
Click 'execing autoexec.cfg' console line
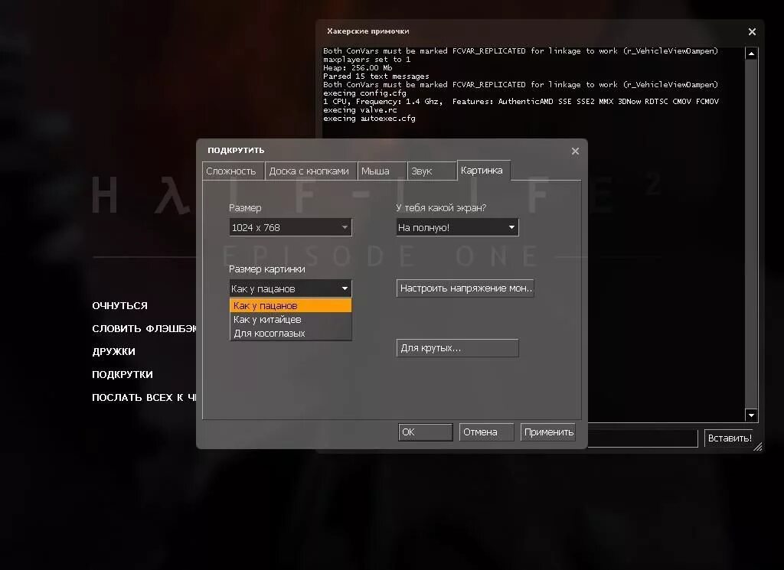tap(369, 119)
